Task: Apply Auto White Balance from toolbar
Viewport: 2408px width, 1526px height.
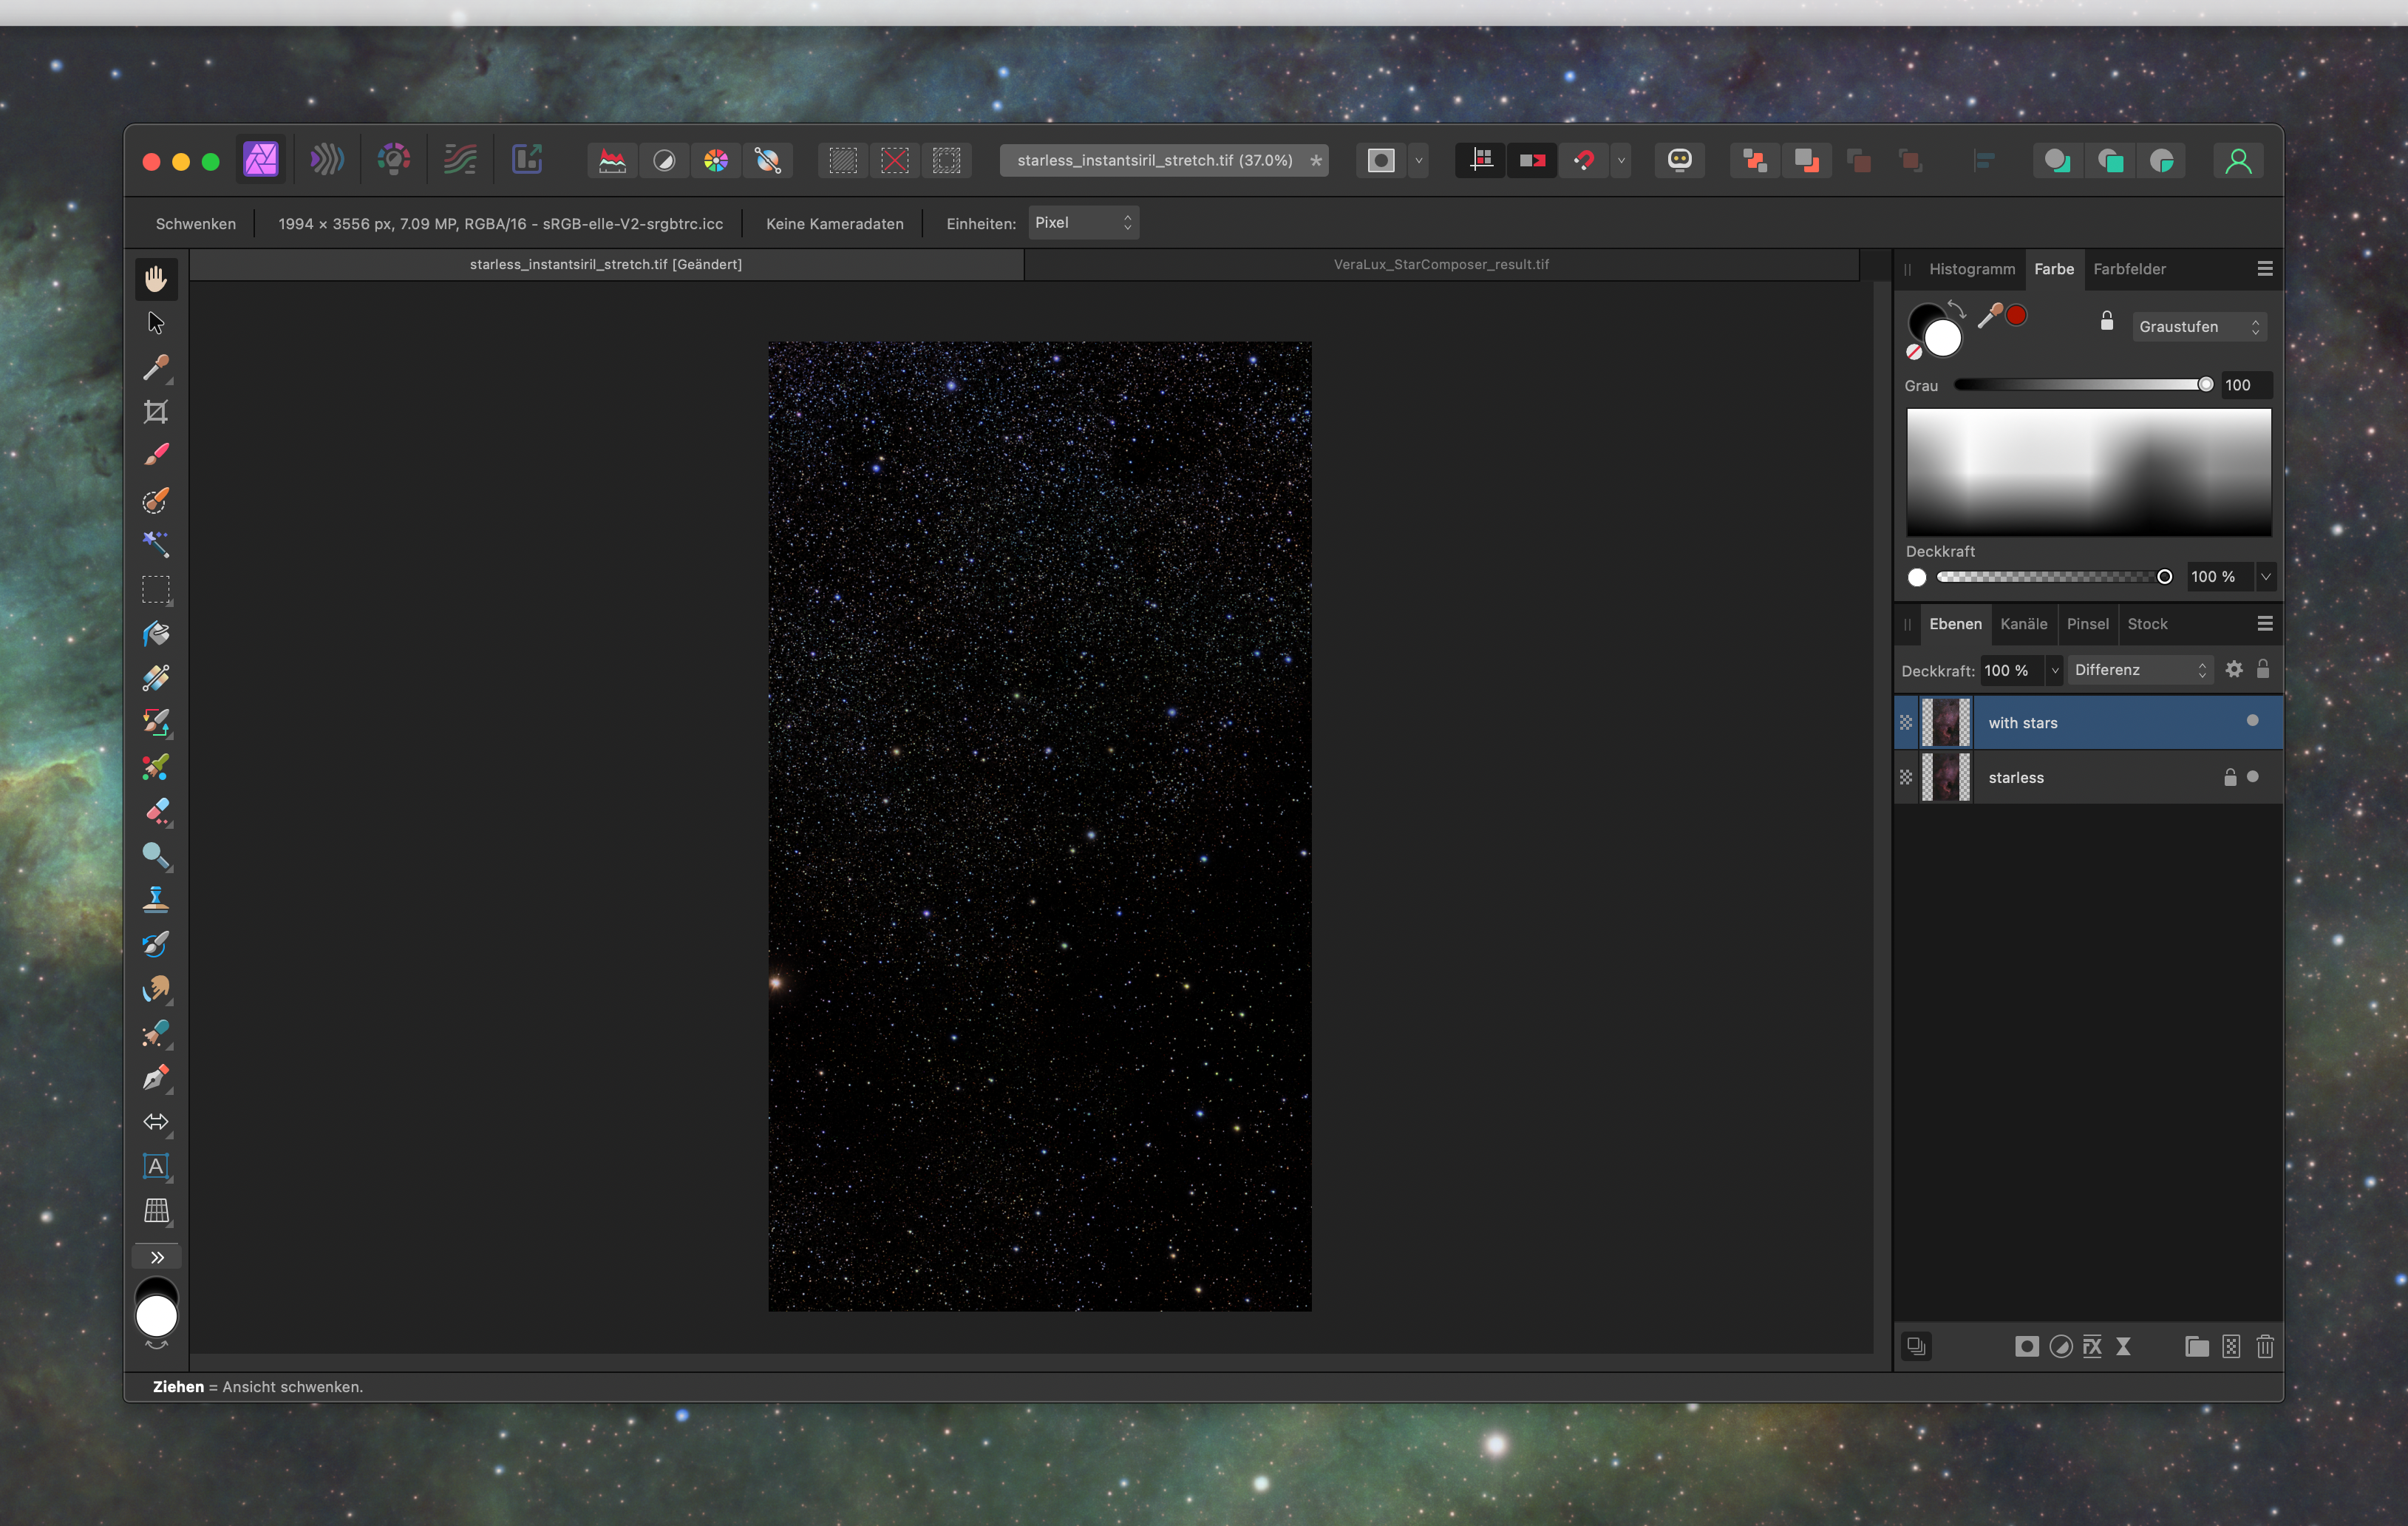Action: (x=768, y=160)
